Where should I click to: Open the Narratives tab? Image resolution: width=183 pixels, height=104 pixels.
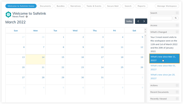tap(75, 6)
